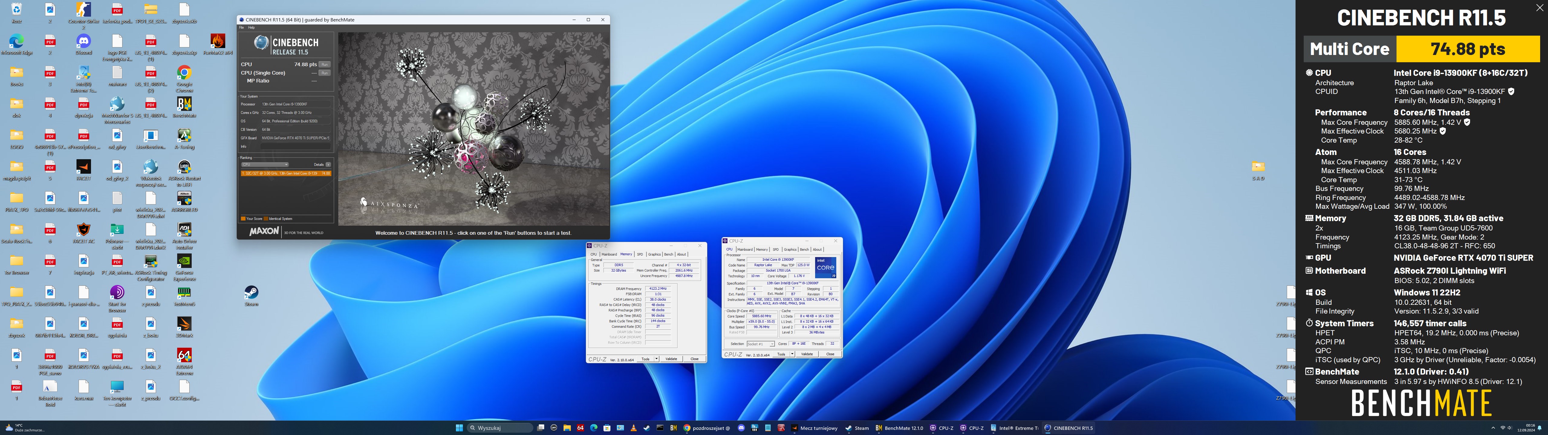Viewport: 1548px width, 435px height.
Task: Select the BenchMate desktop icon
Action: pyautogui.click(x=184, y=107)
